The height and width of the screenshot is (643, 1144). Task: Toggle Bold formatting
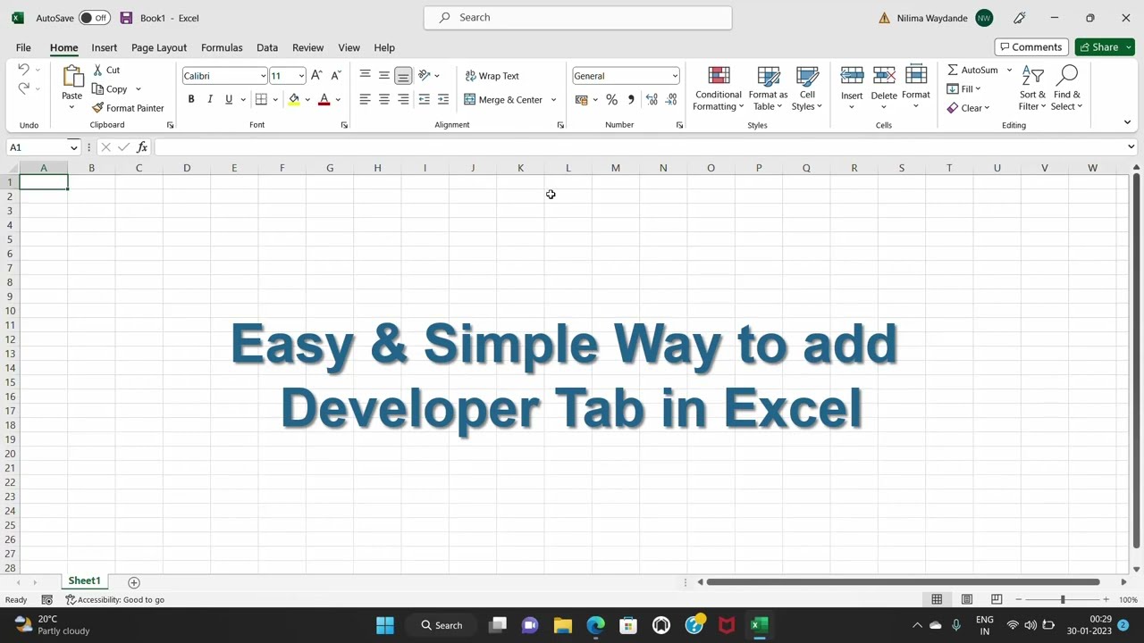tap(191, 99)
